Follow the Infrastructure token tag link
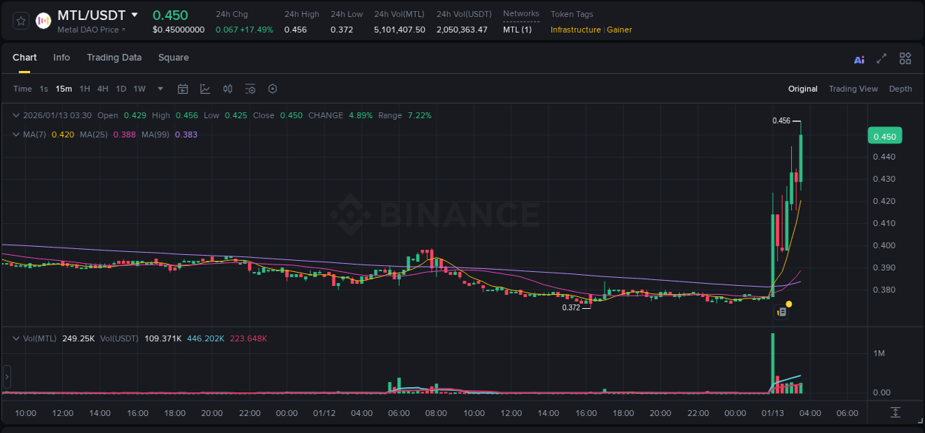Viewport: 925px width, 433px height. pos(575,30)
